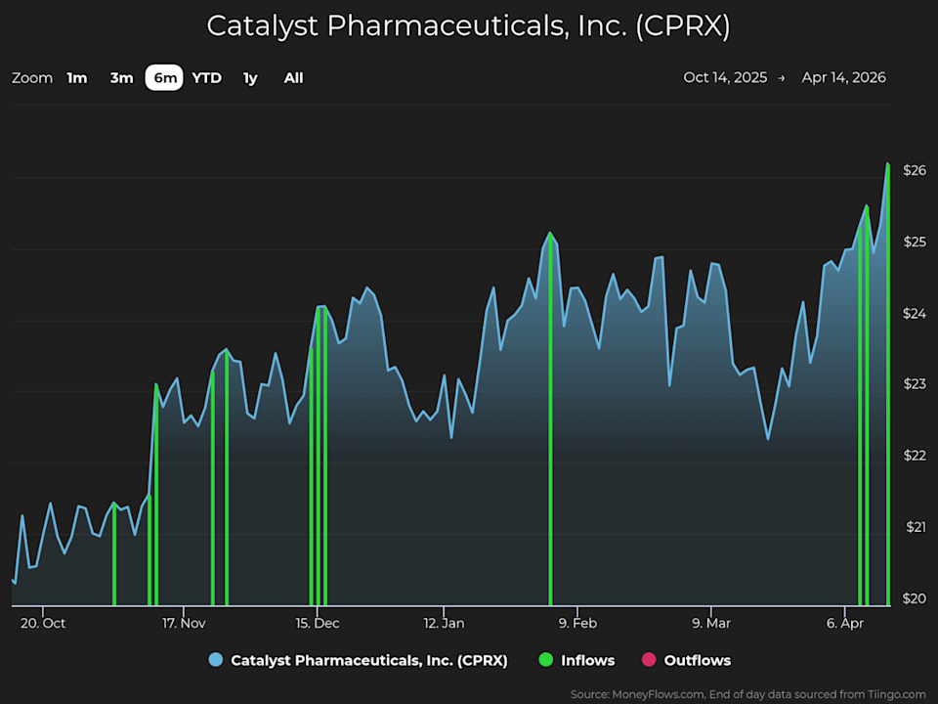This screenshot has height=704, width=938.
Task: Click the green Inflows legend dot
Action: (x=546, y=660)
